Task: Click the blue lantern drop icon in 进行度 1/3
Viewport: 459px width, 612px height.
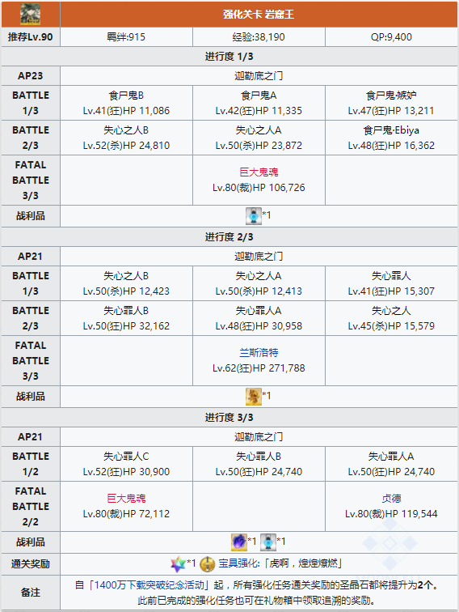Action: (x=254, y=216)
